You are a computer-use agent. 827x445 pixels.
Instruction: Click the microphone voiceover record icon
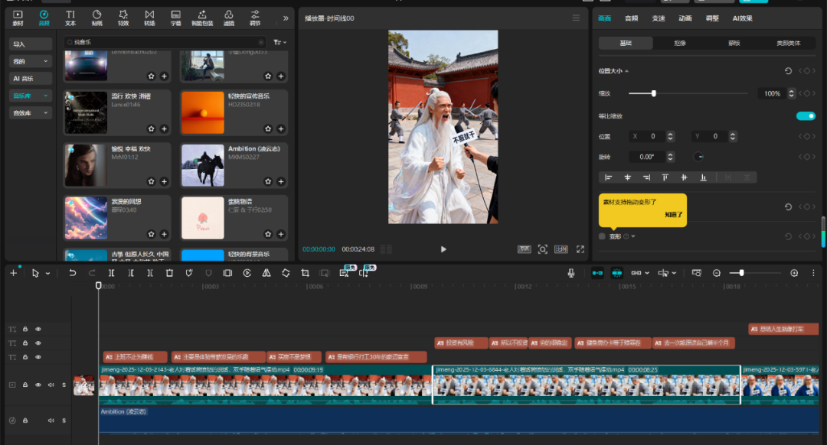571,273
